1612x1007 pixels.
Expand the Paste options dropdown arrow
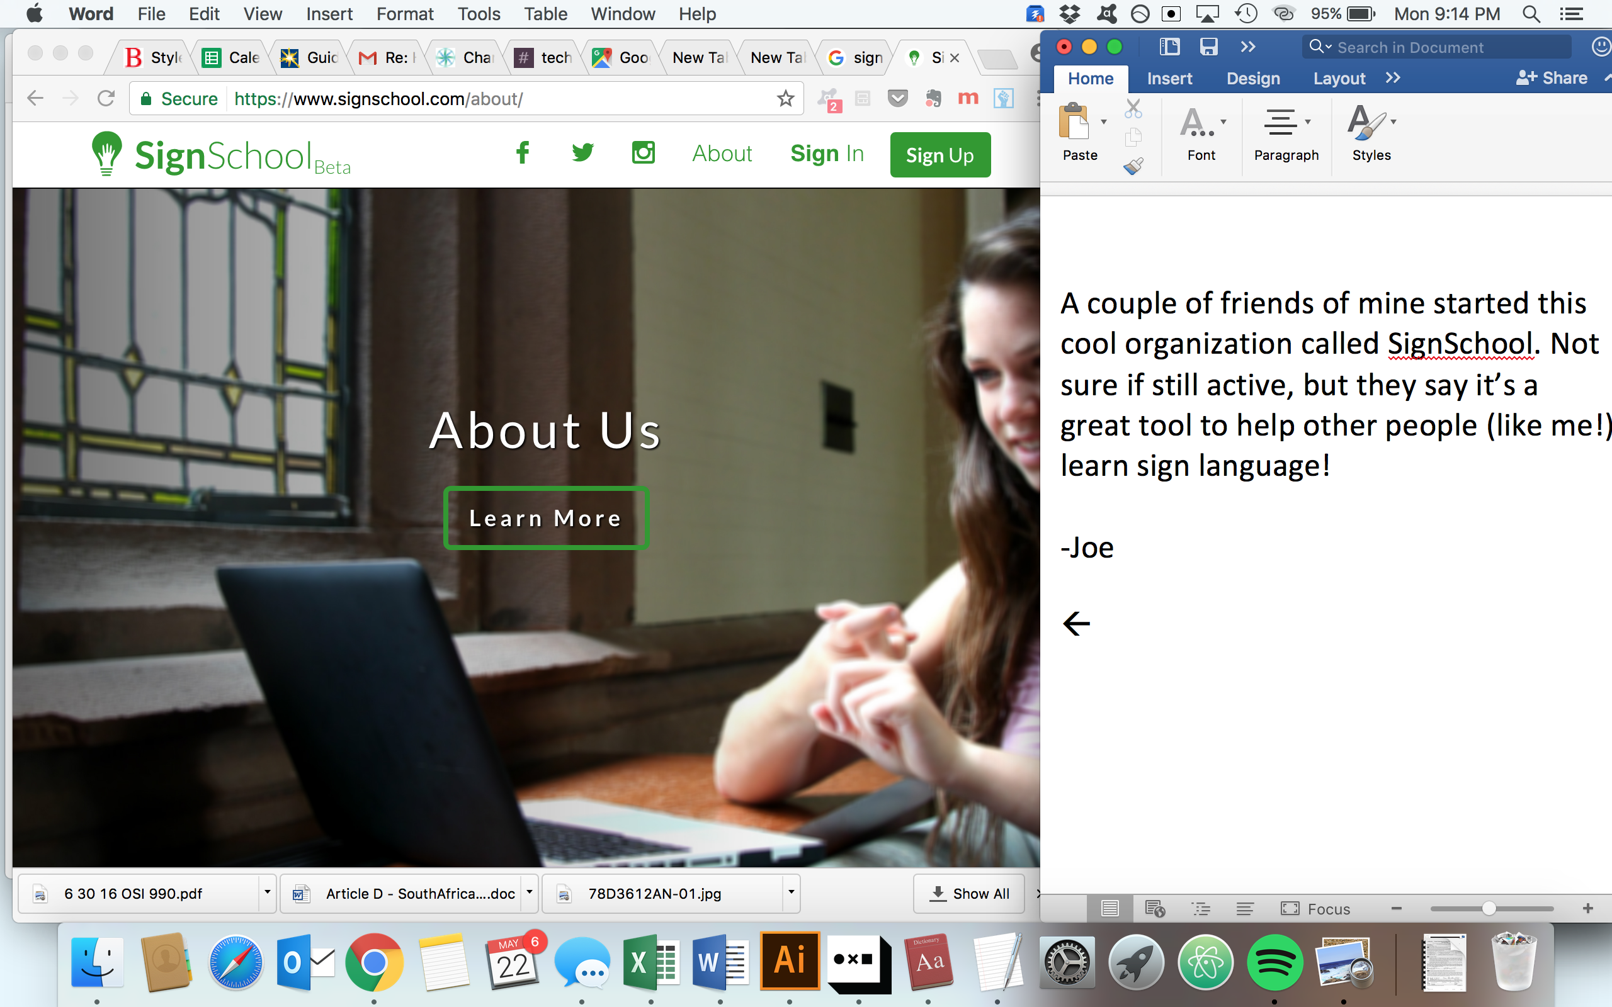pyautogui.click(x=1104, y=122)
